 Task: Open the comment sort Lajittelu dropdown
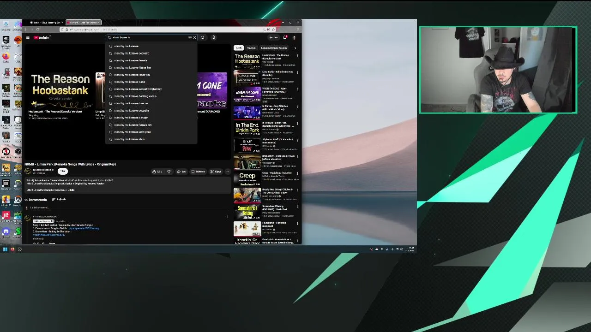pos(59,199)
